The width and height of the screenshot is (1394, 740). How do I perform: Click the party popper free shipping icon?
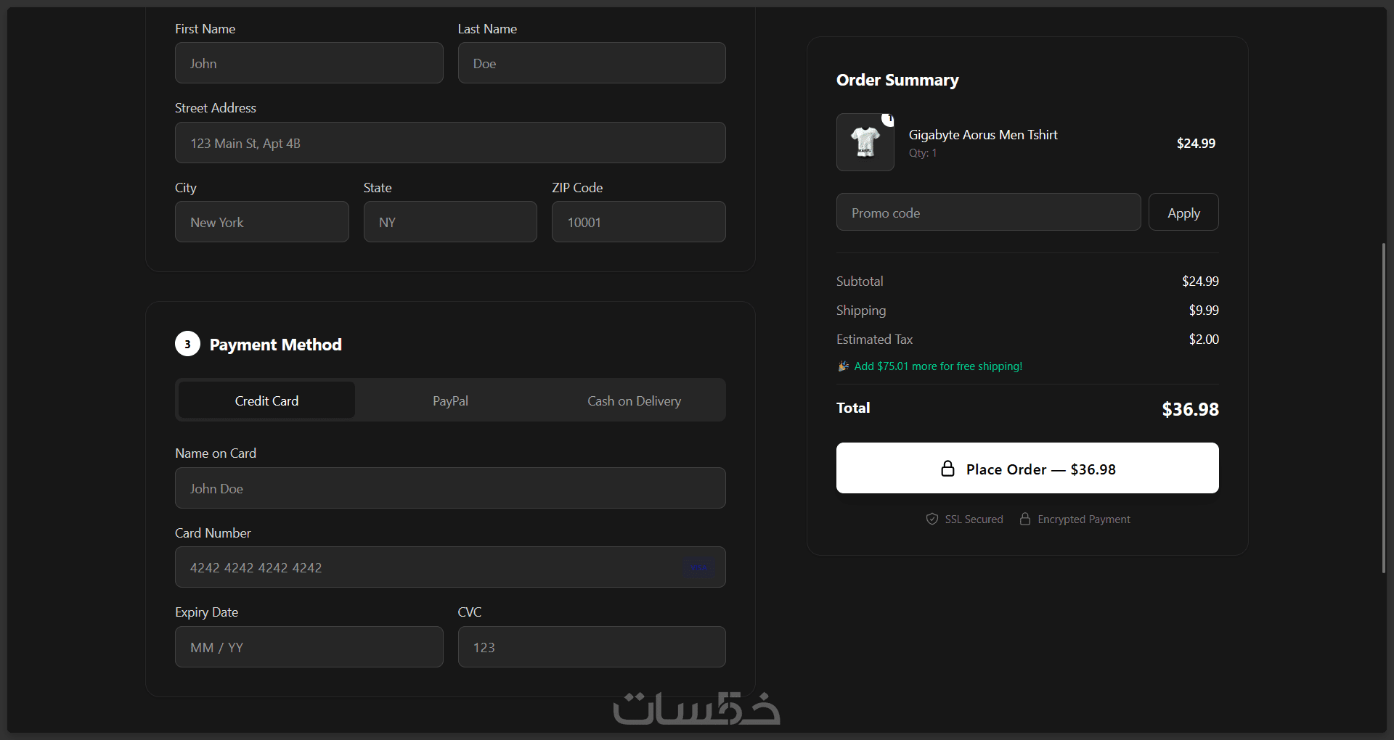[843, 366]
